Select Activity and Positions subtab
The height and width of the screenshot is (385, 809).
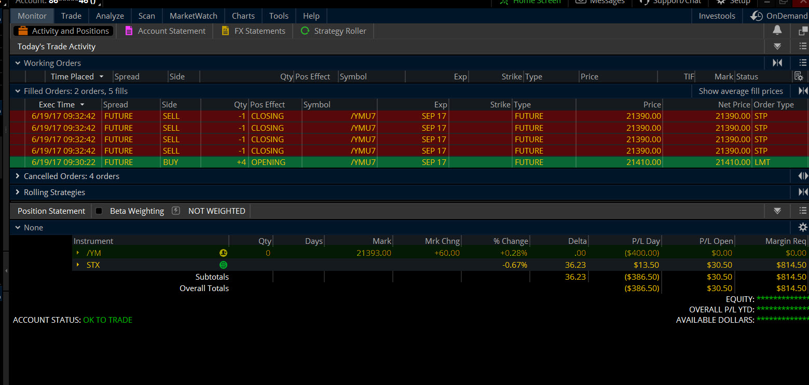63,31
